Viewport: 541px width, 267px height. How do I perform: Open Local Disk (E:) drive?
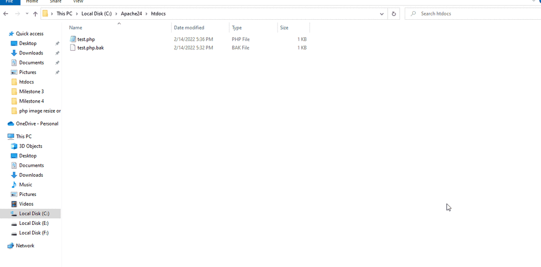[x=34, y=223]
